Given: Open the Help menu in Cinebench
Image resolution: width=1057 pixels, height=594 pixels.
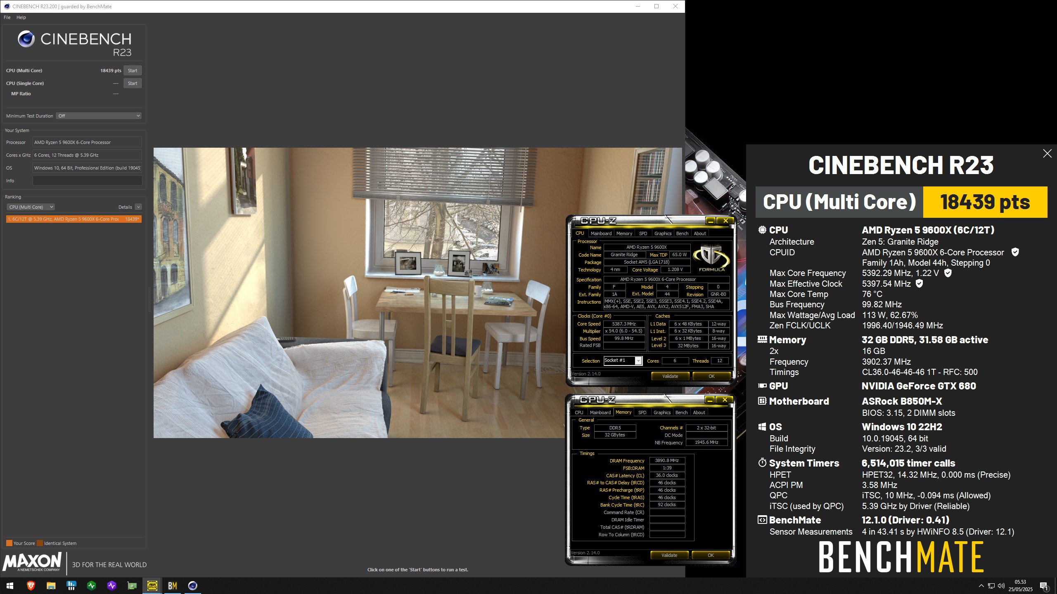Looking at the screenshot, I should [21, 17].
